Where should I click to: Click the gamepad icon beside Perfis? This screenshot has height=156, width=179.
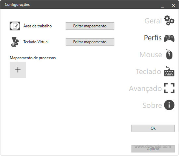(169, 38)
